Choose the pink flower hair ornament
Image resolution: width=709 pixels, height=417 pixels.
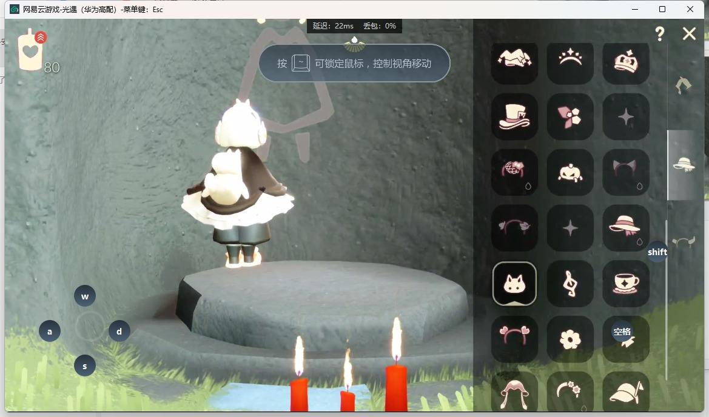click(570, 117)
